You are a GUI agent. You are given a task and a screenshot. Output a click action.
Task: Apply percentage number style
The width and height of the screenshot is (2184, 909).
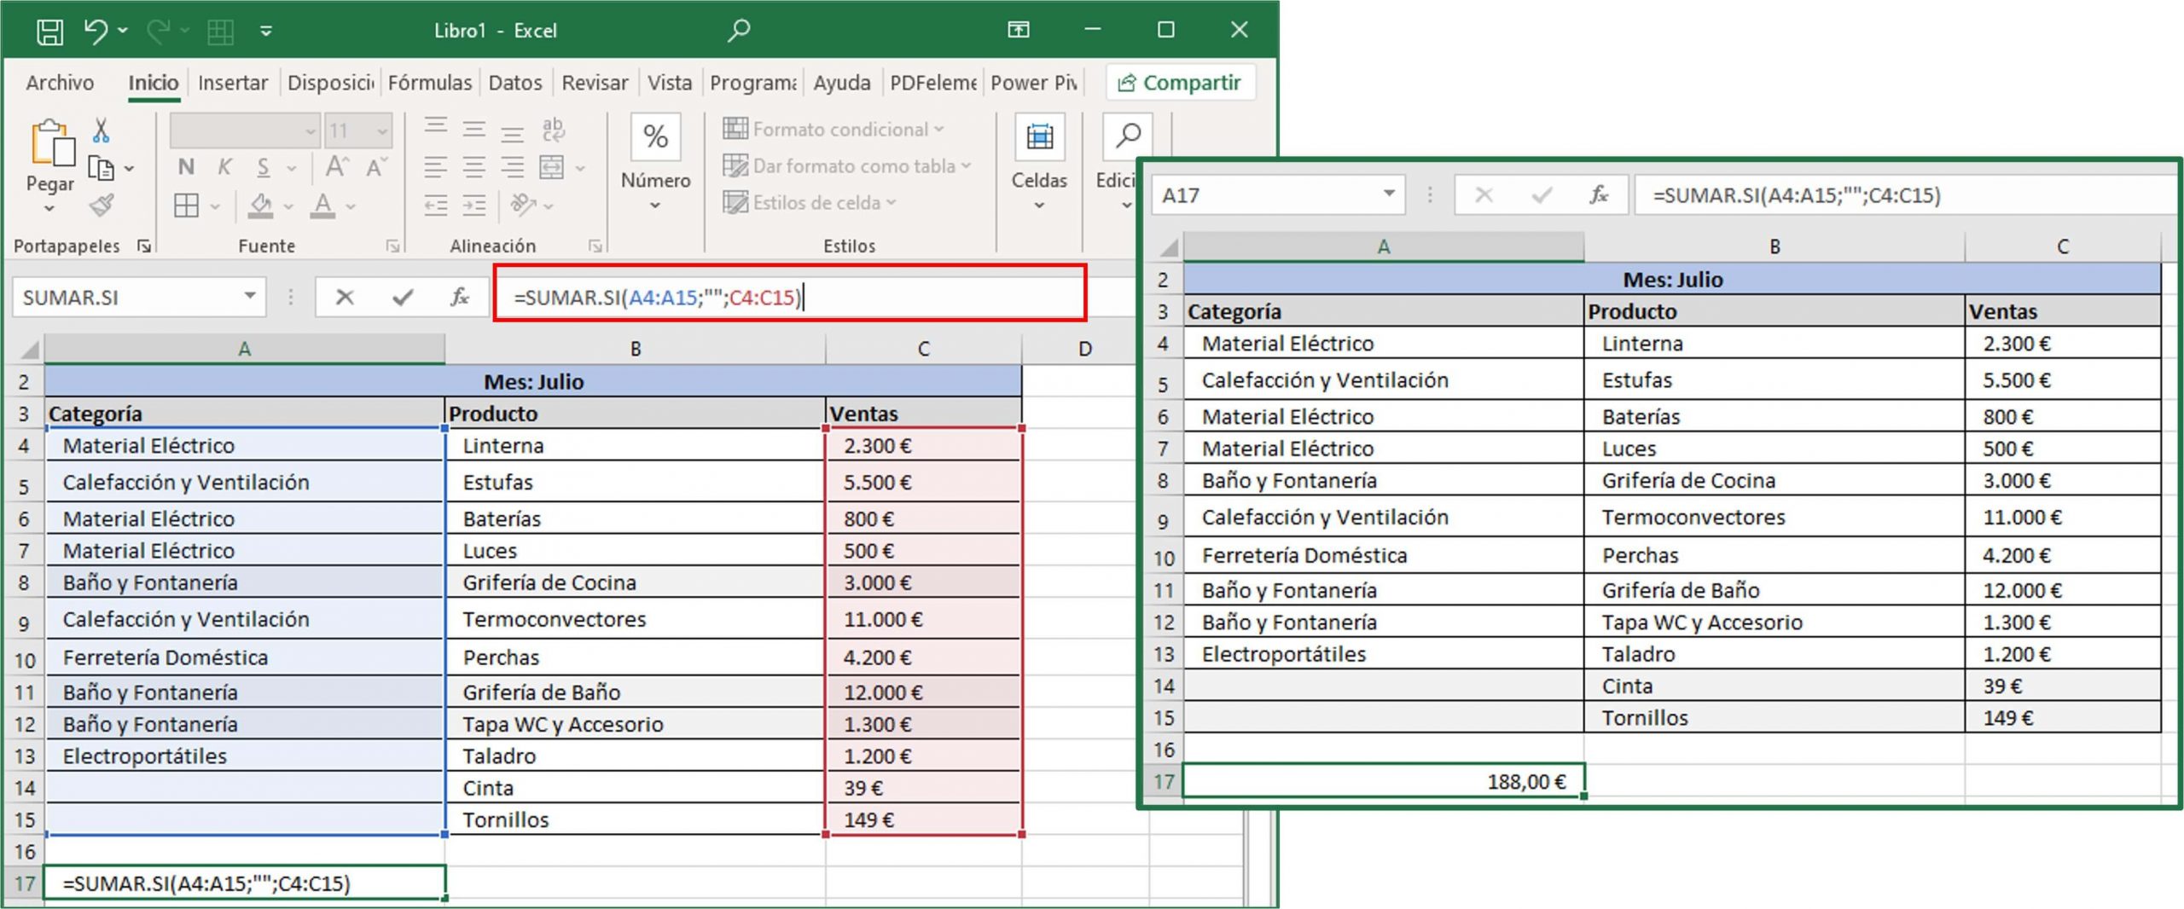click(655, 136)
